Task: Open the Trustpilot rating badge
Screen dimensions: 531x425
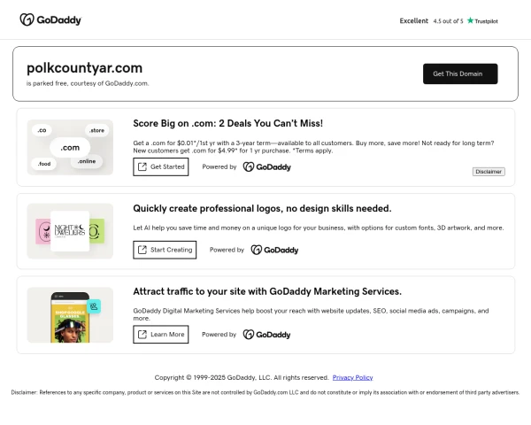Action: click(448, 20)
